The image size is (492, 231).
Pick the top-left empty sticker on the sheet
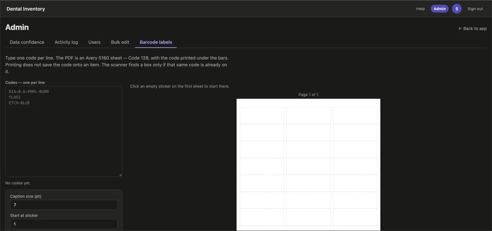(x=262, y=116)
